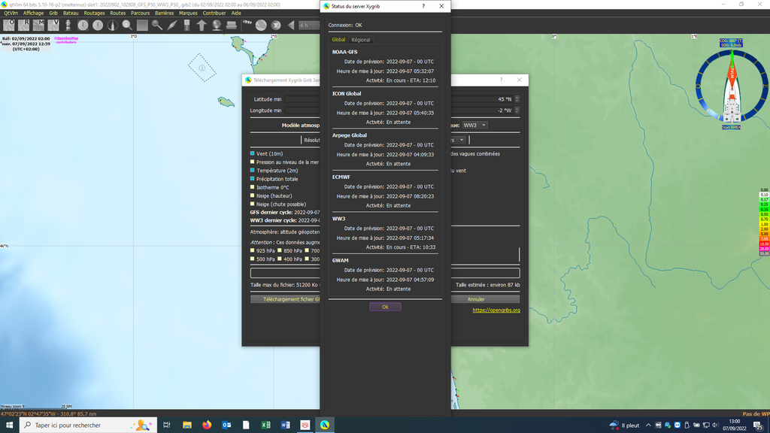Click Annuler in download dialog

click(x=485, y=299)
